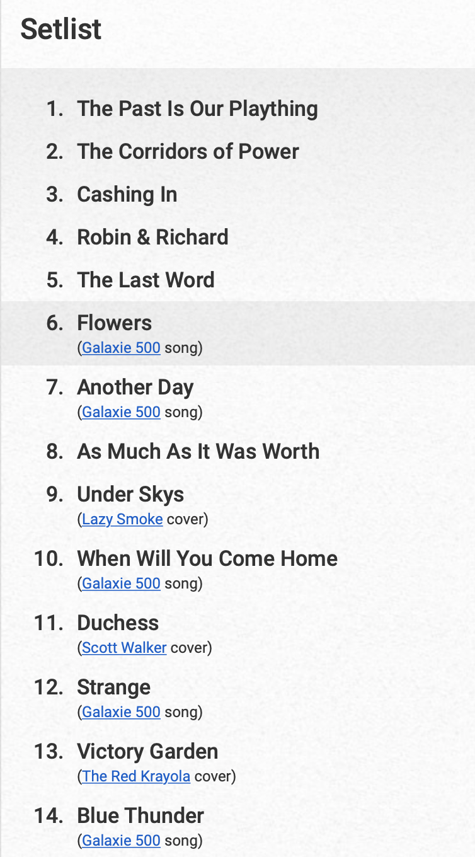
Task: Click the Victory Garden song title
Action: (x=147, y=751)
